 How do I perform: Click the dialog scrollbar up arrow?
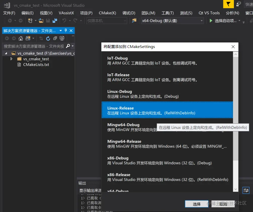[x=236, y=55]
